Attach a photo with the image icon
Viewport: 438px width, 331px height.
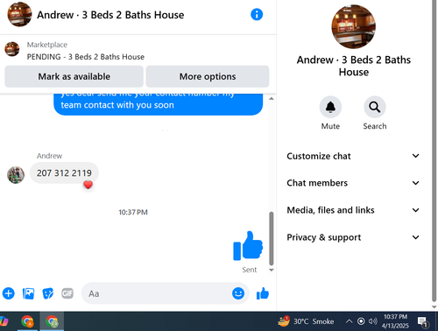(28, 293)
